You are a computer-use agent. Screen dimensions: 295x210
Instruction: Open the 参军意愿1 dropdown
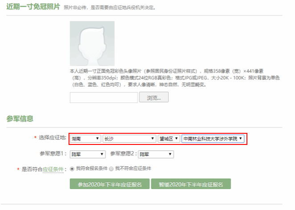[87, 154]
